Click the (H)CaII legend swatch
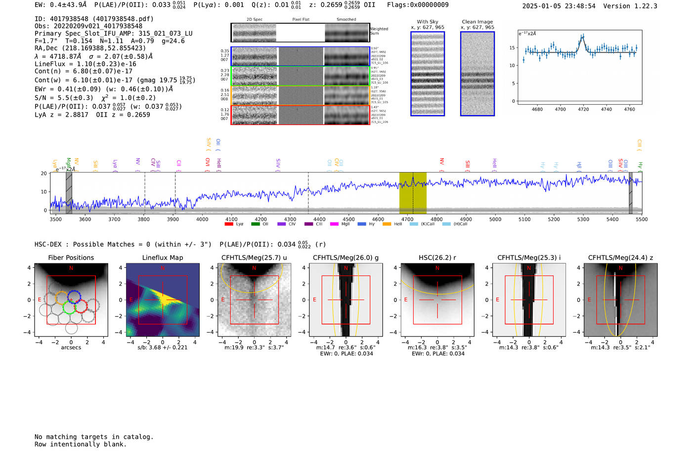Image resolution: width=692 pixels, height=471 pixels. click(x=446, y=224)
